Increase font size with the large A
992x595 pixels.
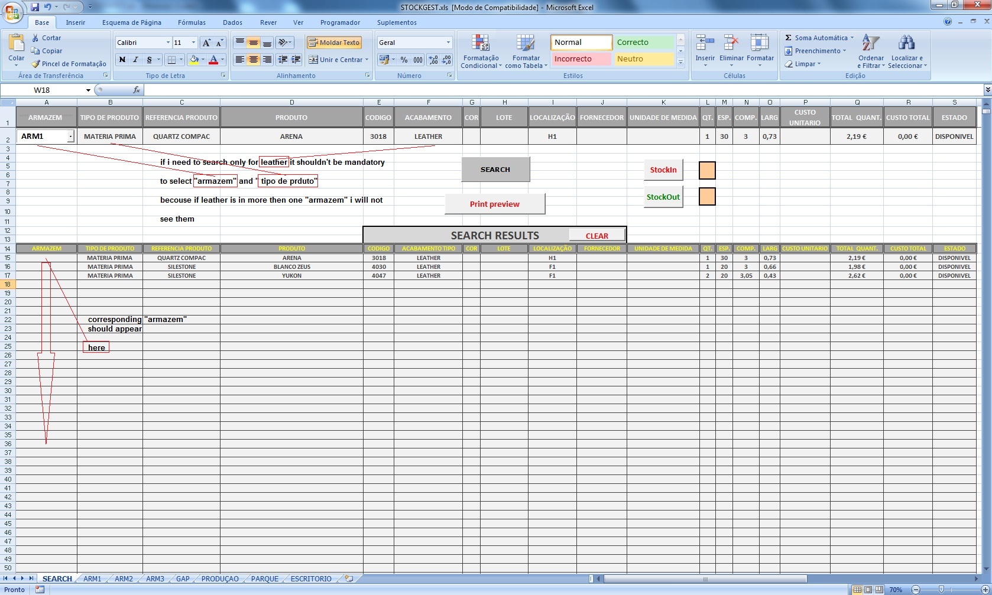(x=206, y=43)
